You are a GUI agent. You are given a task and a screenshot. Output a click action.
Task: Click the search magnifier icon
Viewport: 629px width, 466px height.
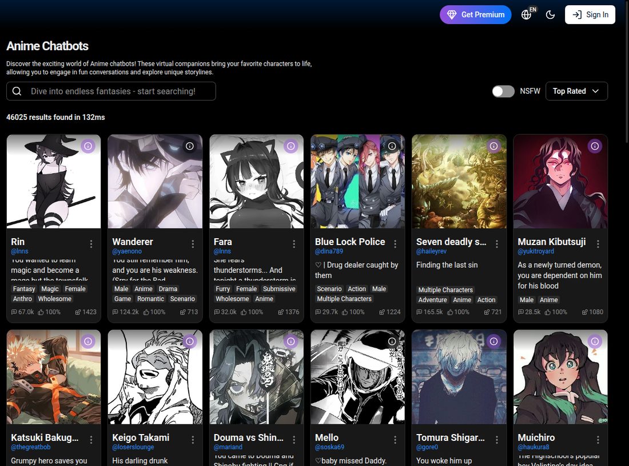click(x=17, y=91)
